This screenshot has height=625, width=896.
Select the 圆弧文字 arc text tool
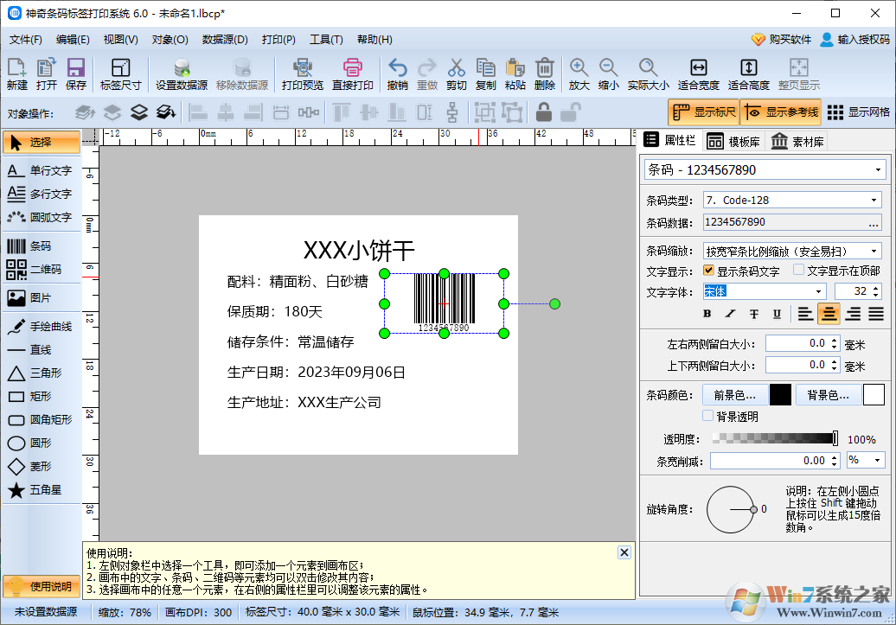click(40, 217)
